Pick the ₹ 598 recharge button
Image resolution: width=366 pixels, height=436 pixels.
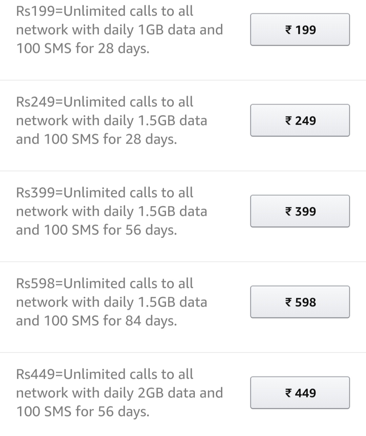click(300, 302)
